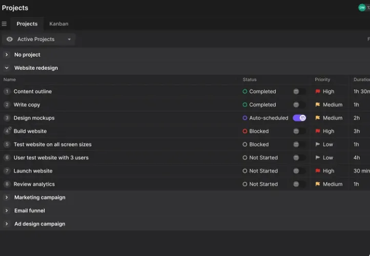
Task: Click High priority flag for Build website
Action: pyautogui.click(x=318, y=131)
